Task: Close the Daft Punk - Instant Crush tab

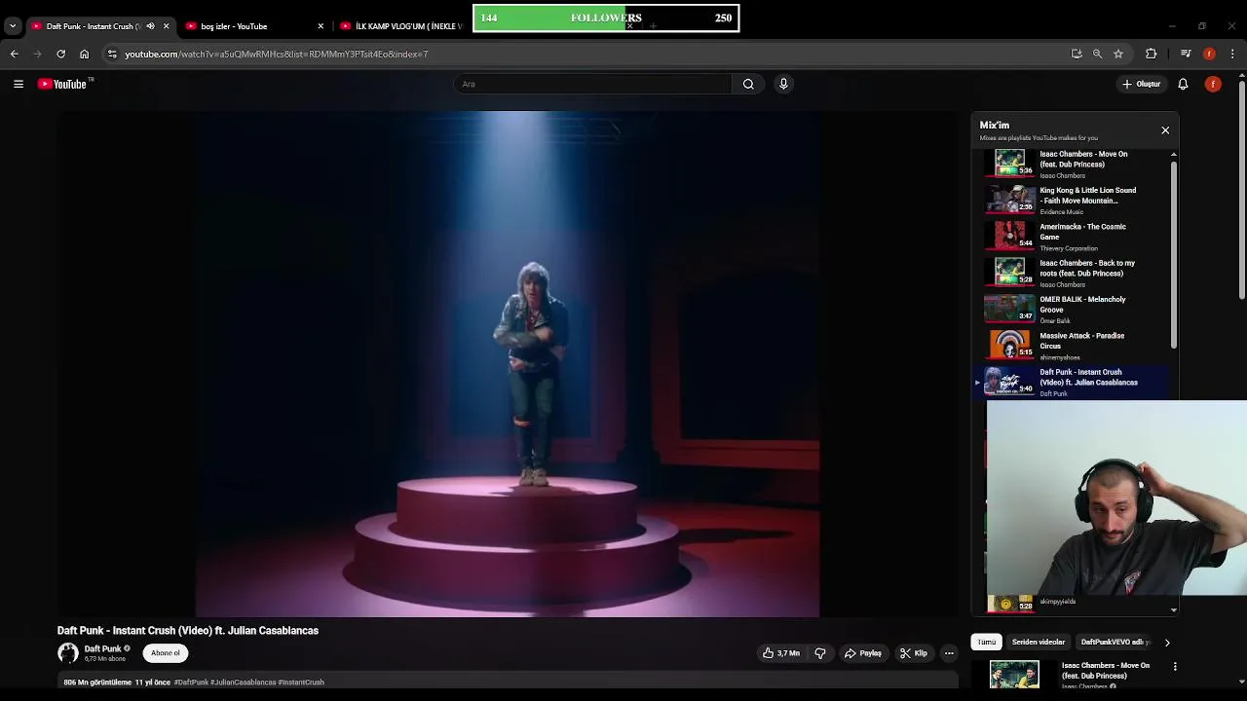Action: tap(166, 26)
